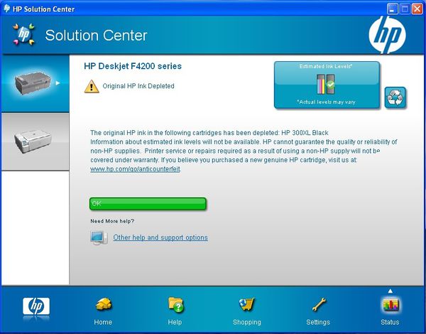Click the round HP logo in header
Image resolution: width=426 pixels, height=334 pixels.
pyautogui.click(x=386, y=34)
